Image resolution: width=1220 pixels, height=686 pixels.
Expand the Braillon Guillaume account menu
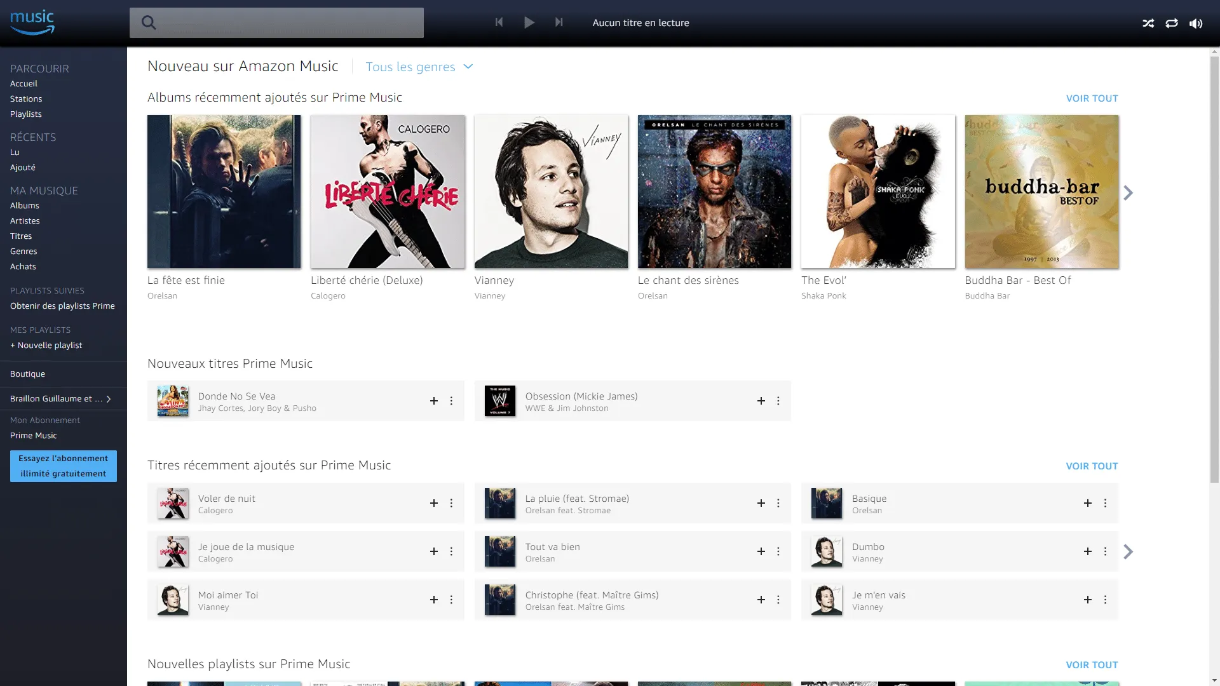pos(61,399)
